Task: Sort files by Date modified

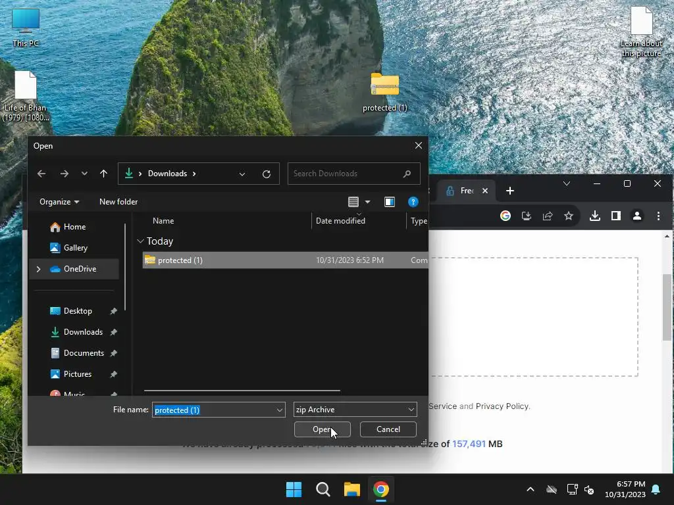Action: pos(340,221)
